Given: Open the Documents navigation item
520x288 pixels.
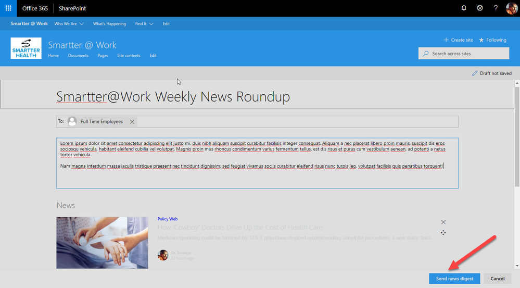Looking at the screenshot, I should (78, 55).
